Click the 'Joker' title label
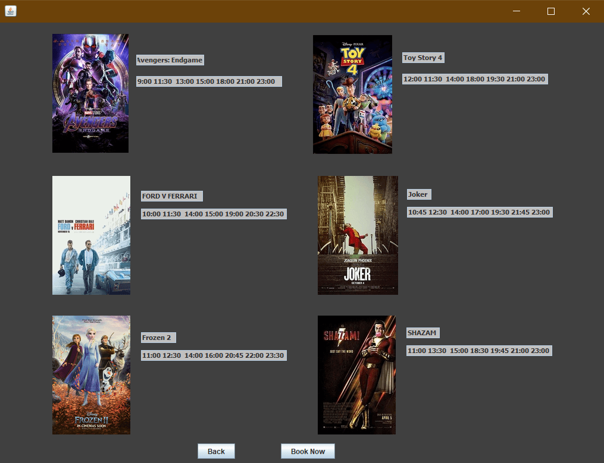Viewport: 604px width, 463px height. [419, 194]
